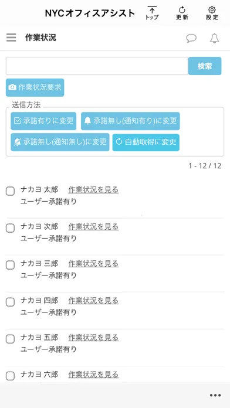Check the box for ナカヨ 三郎
The image size is (230, 408).
[x=10, y=265]
